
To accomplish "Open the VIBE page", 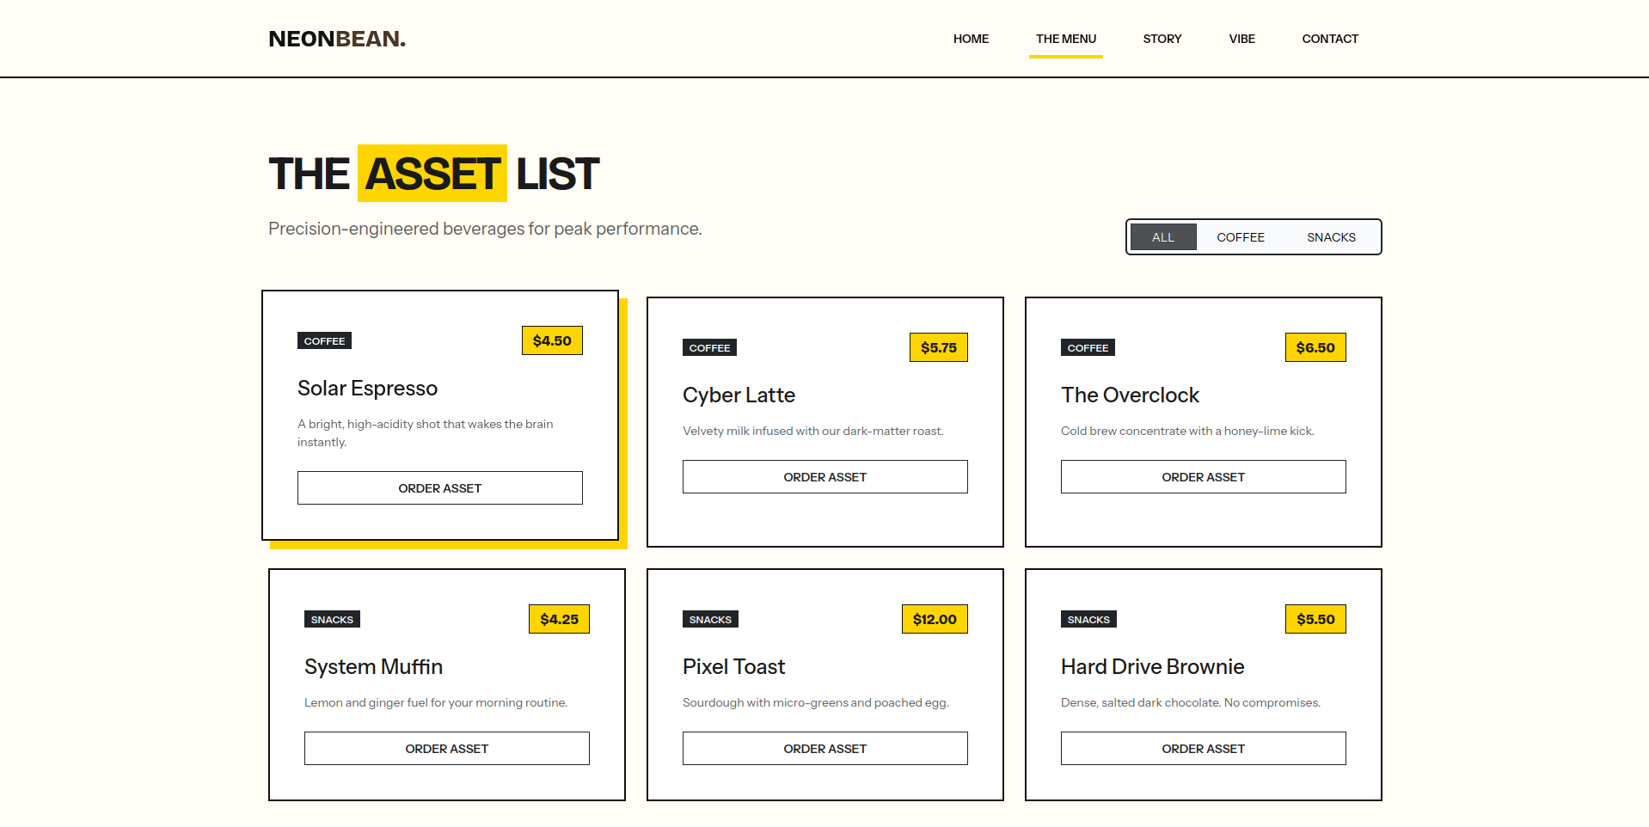I will click(1241, 39).
